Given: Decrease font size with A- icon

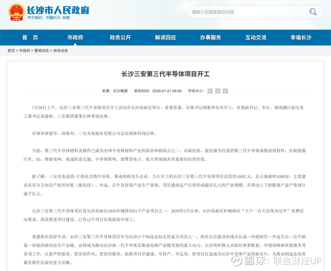Looking at the screenshot, I should 225,91.
